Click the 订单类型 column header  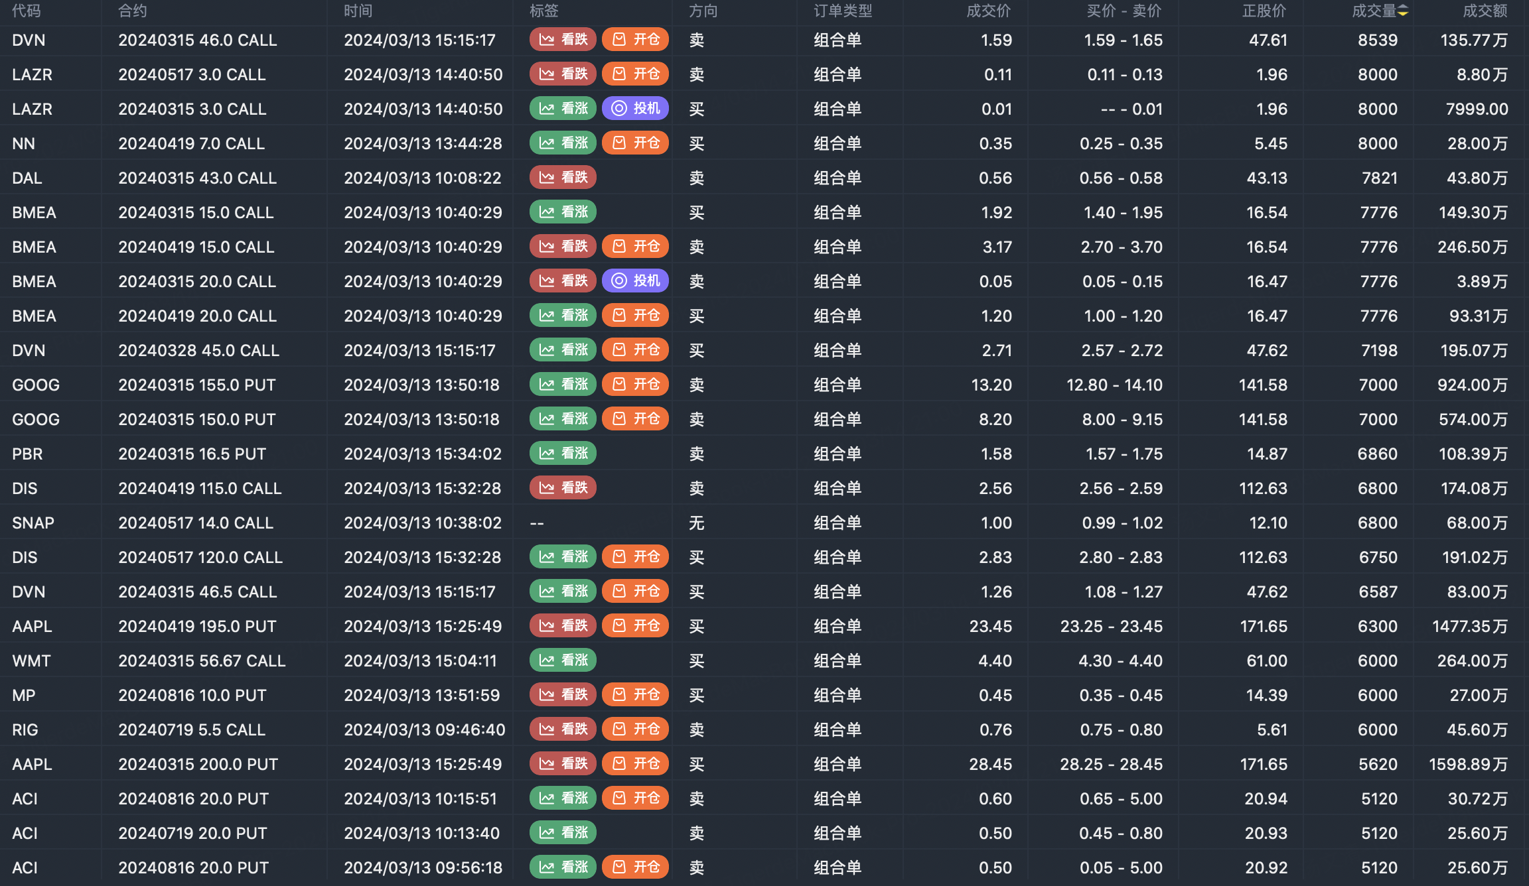pyautogui.click(x=843, y=11)
